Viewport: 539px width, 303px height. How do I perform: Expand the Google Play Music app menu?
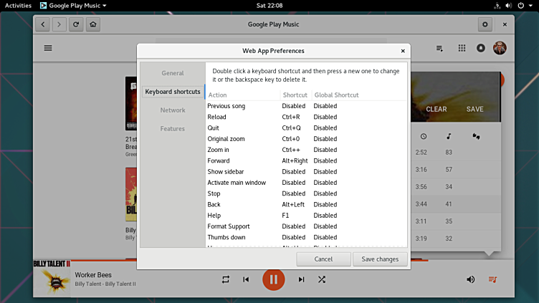click(73, 5)
